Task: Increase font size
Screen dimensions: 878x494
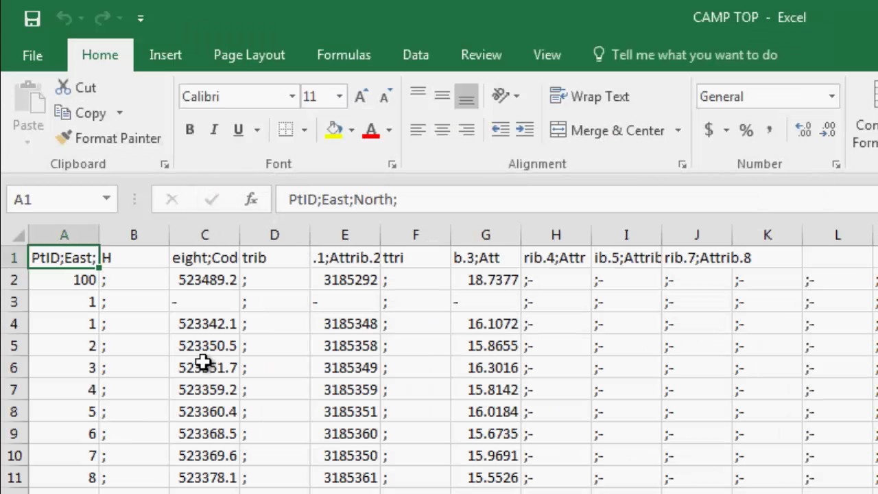Action: (361, 97)
